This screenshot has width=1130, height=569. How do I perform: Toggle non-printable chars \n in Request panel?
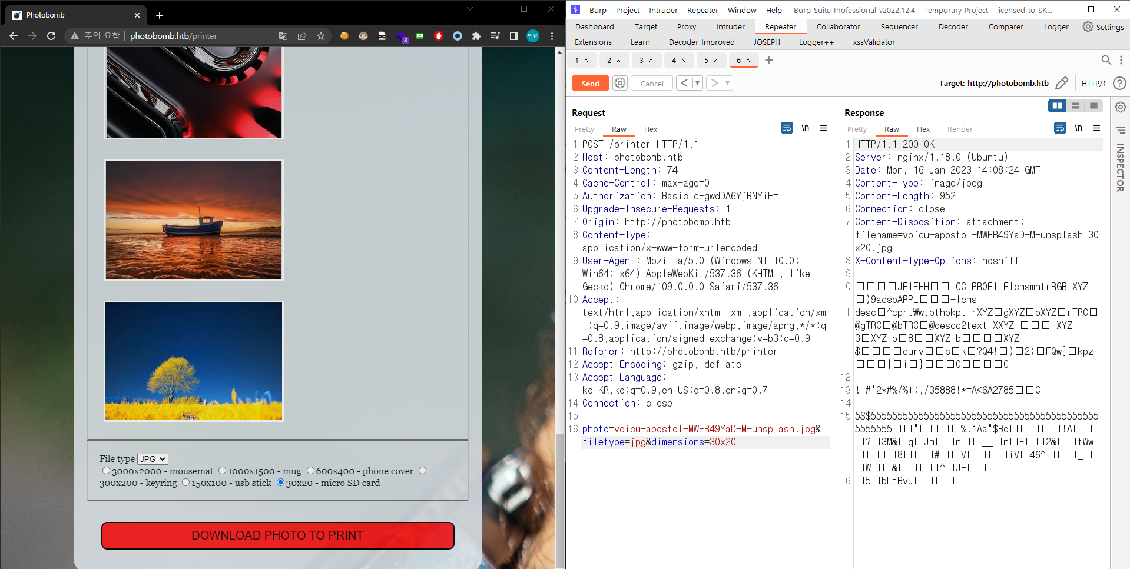tap(805, 128)
